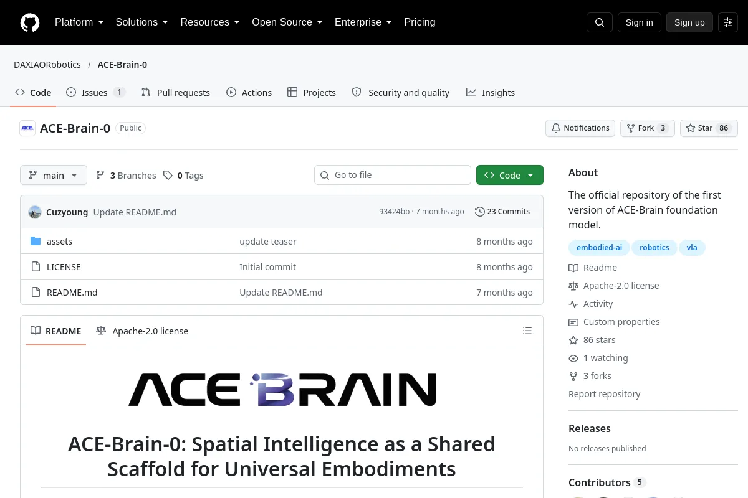Click the vla topic tag
This screenshot has height=498, width=748.
(692, 248)
